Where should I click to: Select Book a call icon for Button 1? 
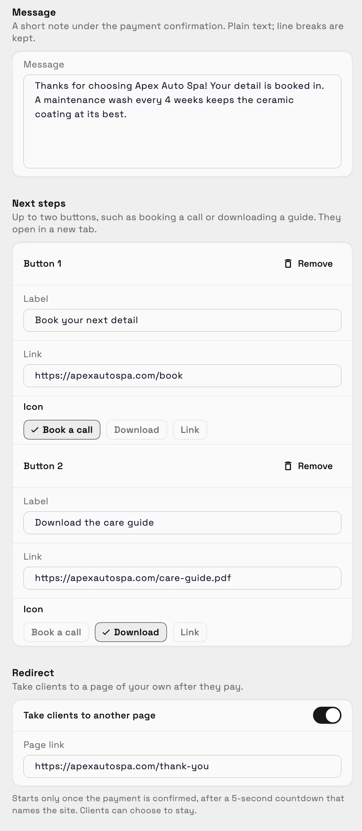[x=62, y=430]
